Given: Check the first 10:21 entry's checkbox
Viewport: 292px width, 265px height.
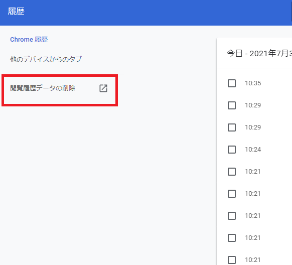Looking at the screenshot, I should click(232, 172).
